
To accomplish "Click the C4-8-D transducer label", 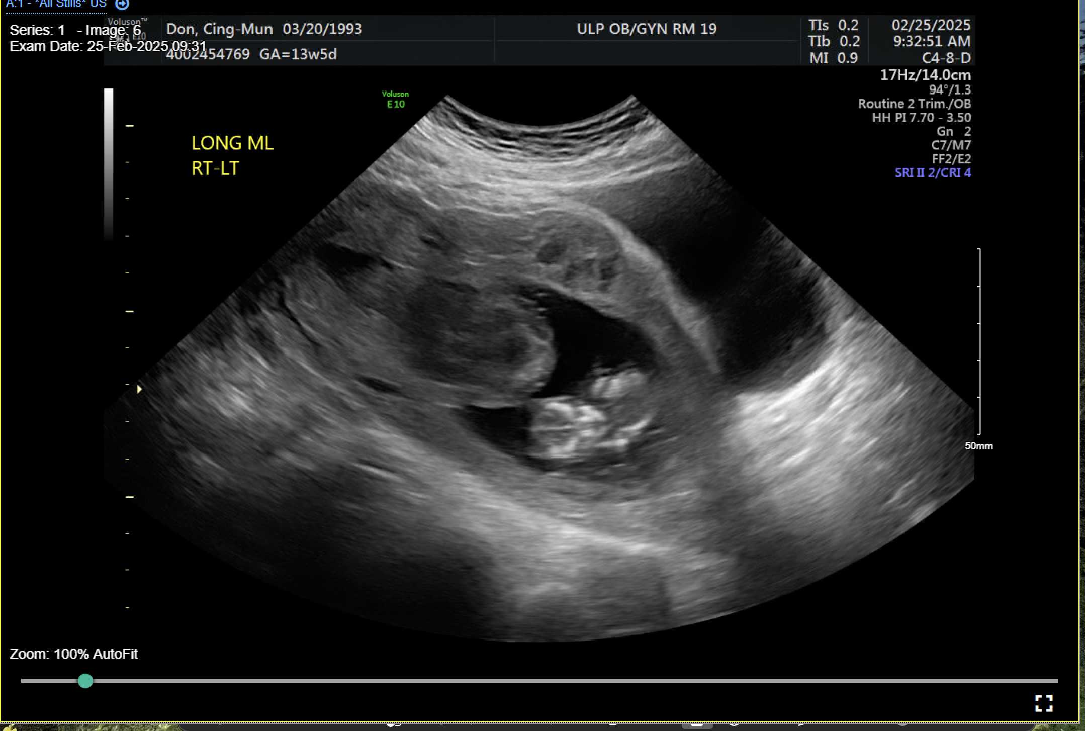I will (x=946, y=58).
